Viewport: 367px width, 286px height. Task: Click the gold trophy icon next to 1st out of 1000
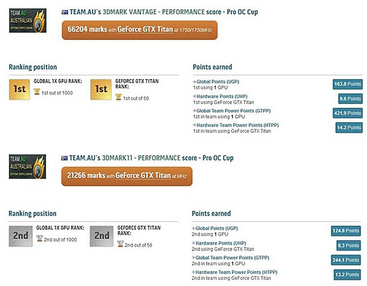36,92
